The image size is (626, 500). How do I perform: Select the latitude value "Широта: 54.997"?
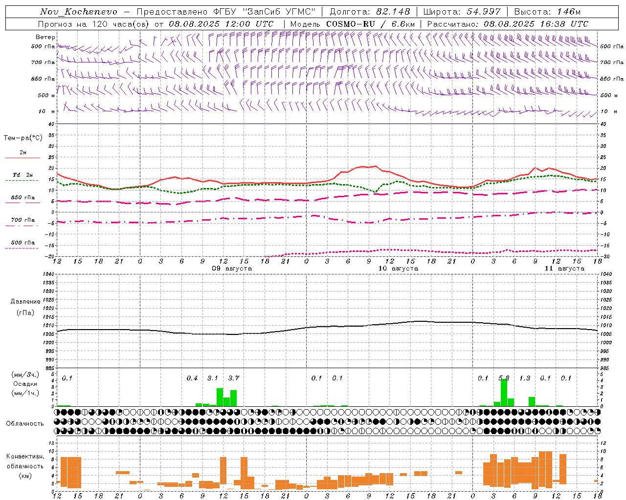click(462, 12)
